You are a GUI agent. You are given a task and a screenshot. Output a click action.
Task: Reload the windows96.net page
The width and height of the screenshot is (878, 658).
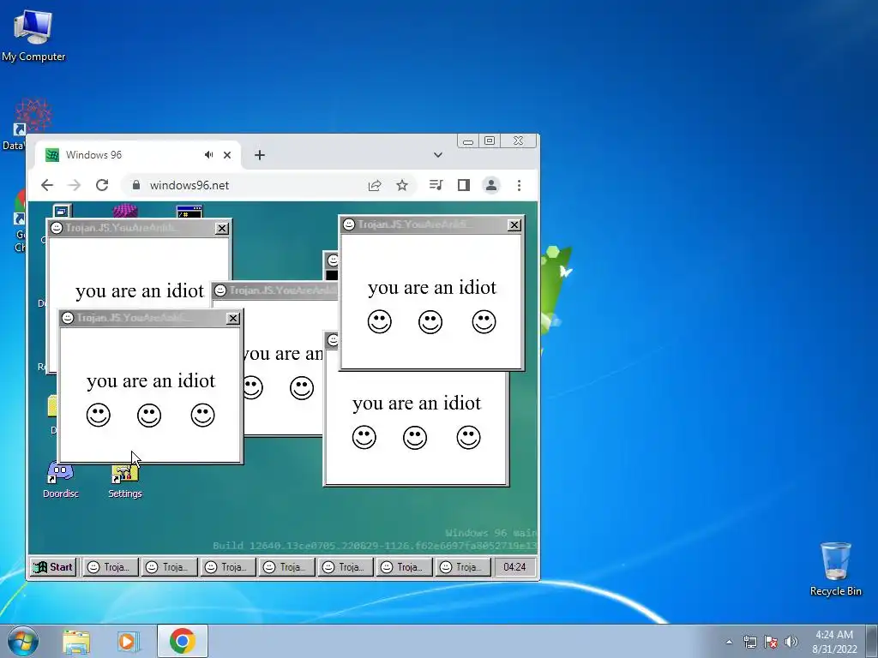click(102, 185)
